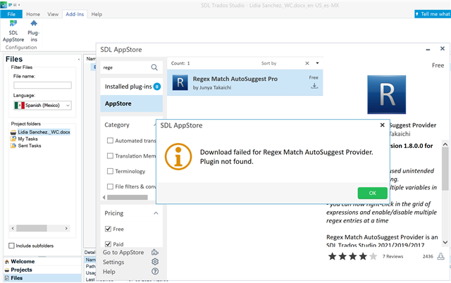451x283 pixels.
Task: Toggle the Translation Memory category checkbox
Action: 110,156
